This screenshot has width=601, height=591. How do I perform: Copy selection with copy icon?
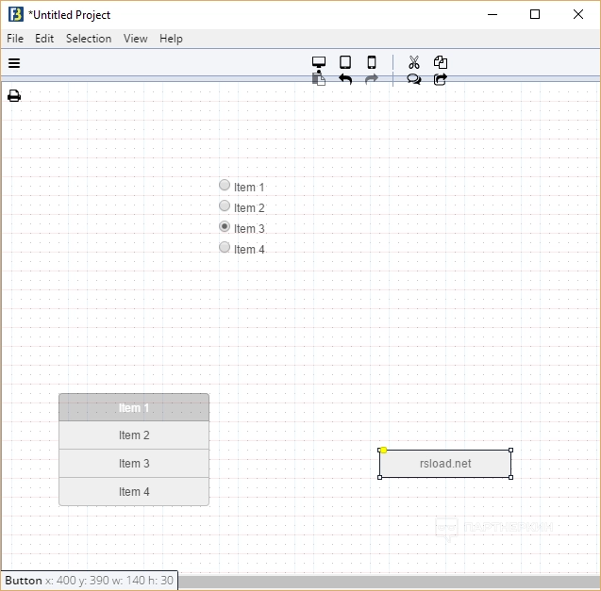[441, 62]
